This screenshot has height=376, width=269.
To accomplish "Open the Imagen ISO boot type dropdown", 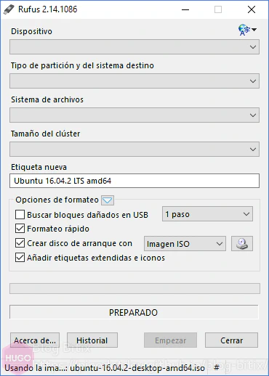I will (185, 244).
